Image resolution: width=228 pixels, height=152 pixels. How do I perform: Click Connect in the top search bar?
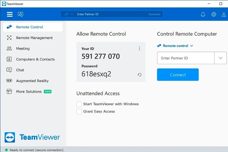pyautogui.click(x=154, y=14)
